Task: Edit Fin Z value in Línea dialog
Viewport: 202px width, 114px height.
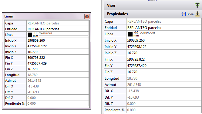Action: point(58,69)
